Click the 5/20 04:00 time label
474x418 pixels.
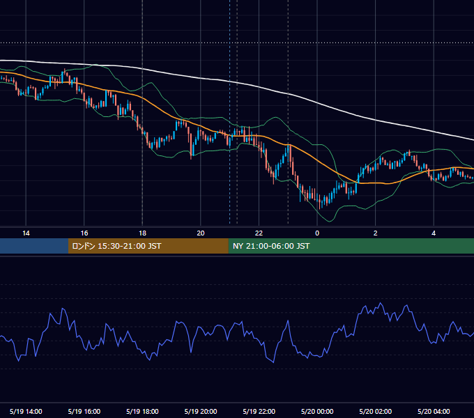pyautogui.click(x=434, y=411)
